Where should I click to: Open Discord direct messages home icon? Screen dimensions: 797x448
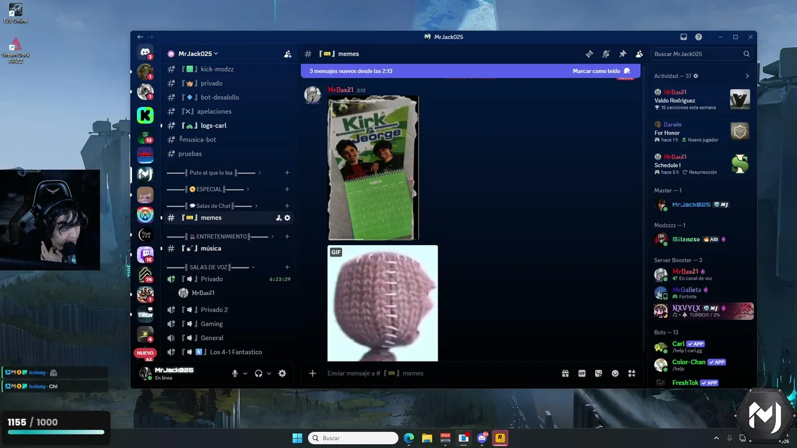pyautogui.click(x=145, y=53)
